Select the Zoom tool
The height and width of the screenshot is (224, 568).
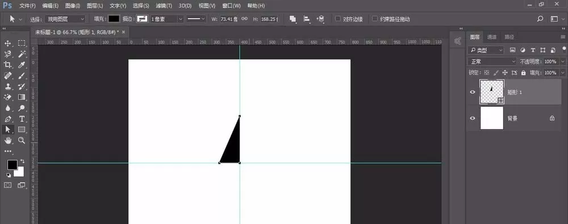(x=22, y=141)
